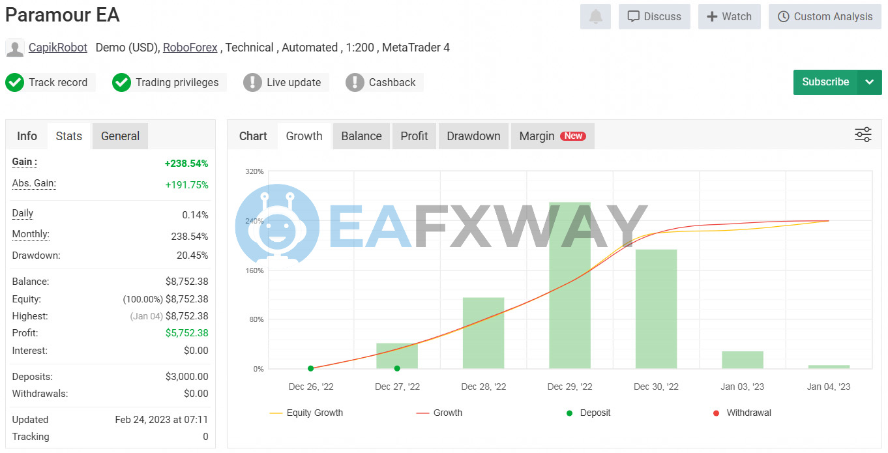Click the Subscribe button

[825, 82]
